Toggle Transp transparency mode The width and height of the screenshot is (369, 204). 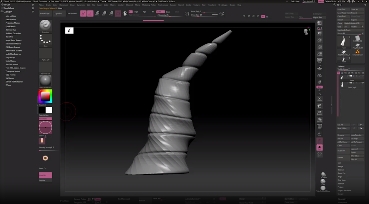click(x=319, y=133)
